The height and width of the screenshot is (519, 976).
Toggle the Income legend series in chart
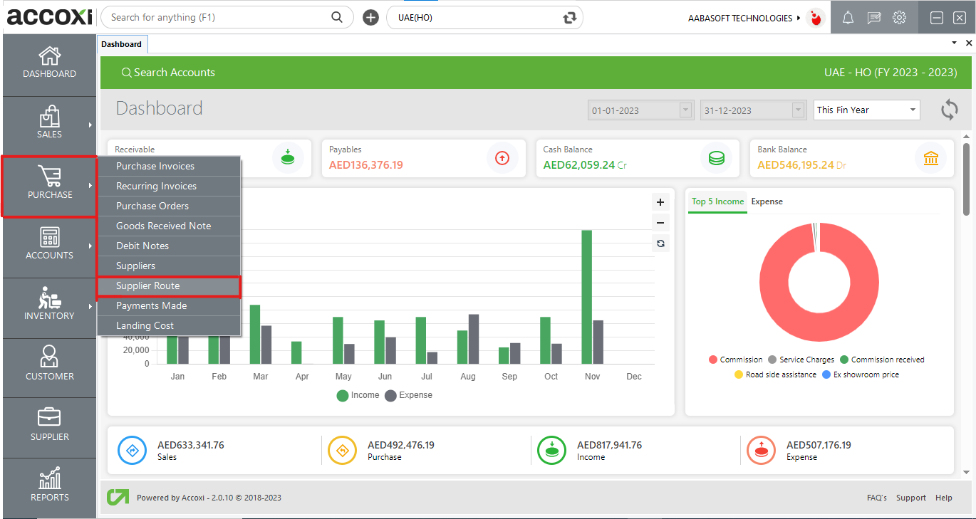358,395
